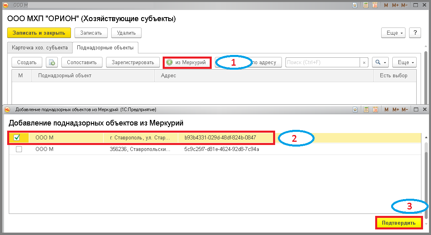
Task: Select GUID b93b4331-029d-48df-824b-0847
Action: (x=220, y=137)
